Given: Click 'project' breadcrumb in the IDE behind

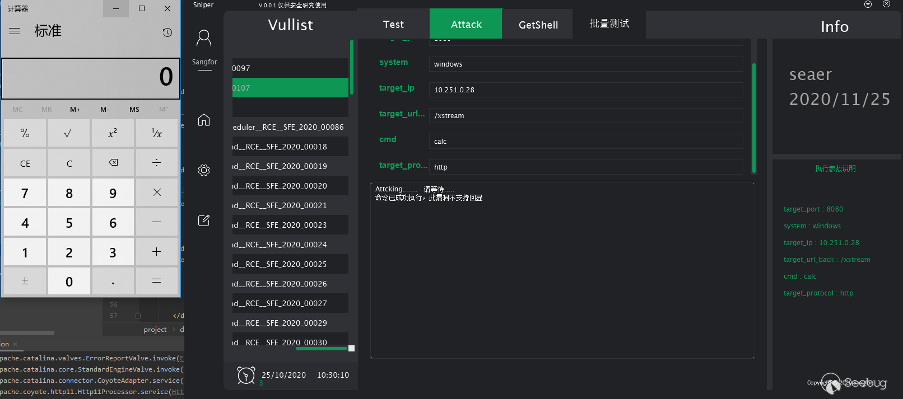Looking at the screenshot, I should coord(155,330).
